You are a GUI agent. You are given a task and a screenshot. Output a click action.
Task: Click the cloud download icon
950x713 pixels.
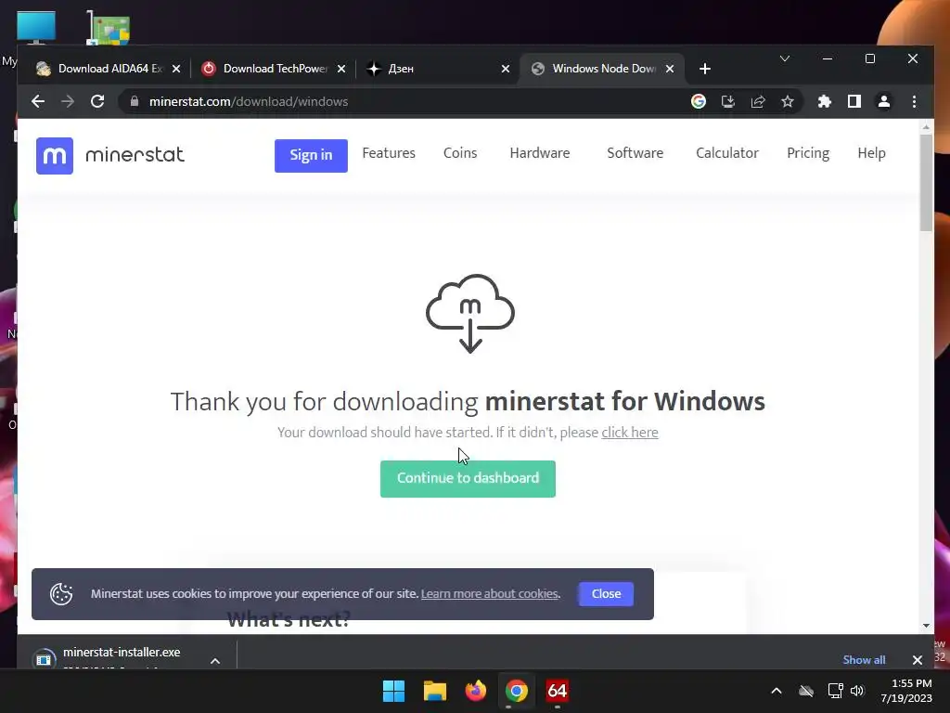(470, 313)
